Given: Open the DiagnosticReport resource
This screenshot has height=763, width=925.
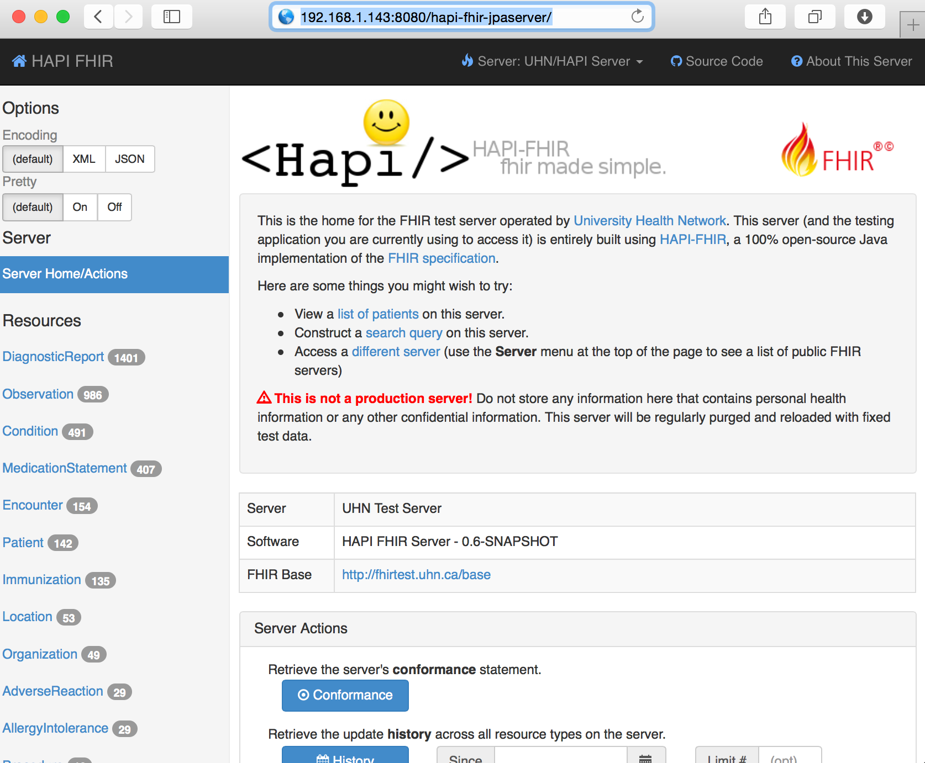Looking at the screenshot, I should 53,357.
